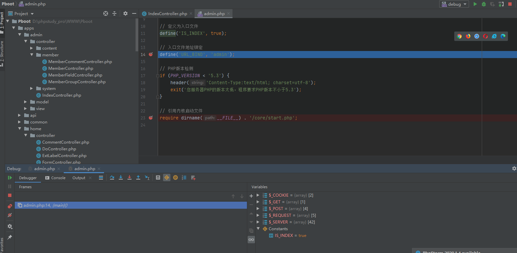Image resolution: width=517 pixels, height=253 pixels.
Task: Toggle breakpoint on line 23
Action: (151, 118)
